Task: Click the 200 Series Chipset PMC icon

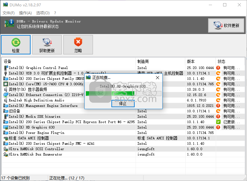Action: point(6,143)
